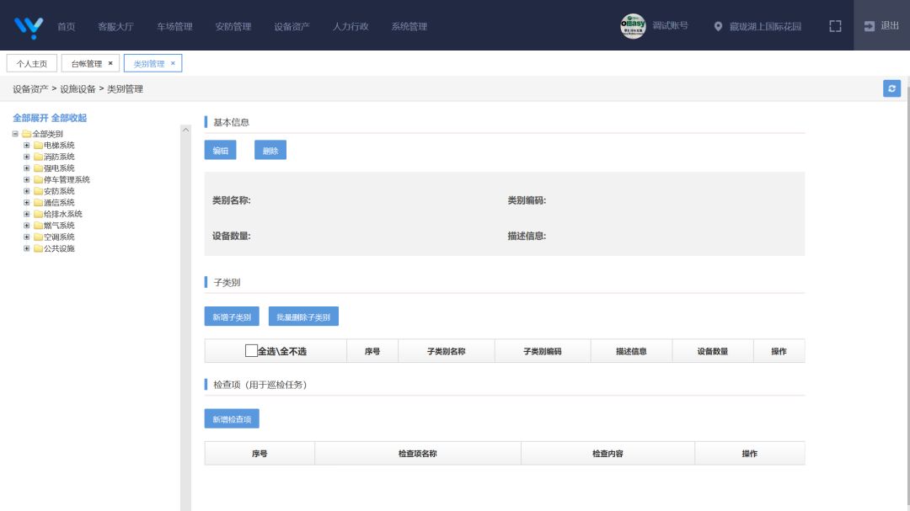The width and height of the screenshot is (910, 511).
Task: Click the 全部展开 link above the tree
Action: click(30, 117)
